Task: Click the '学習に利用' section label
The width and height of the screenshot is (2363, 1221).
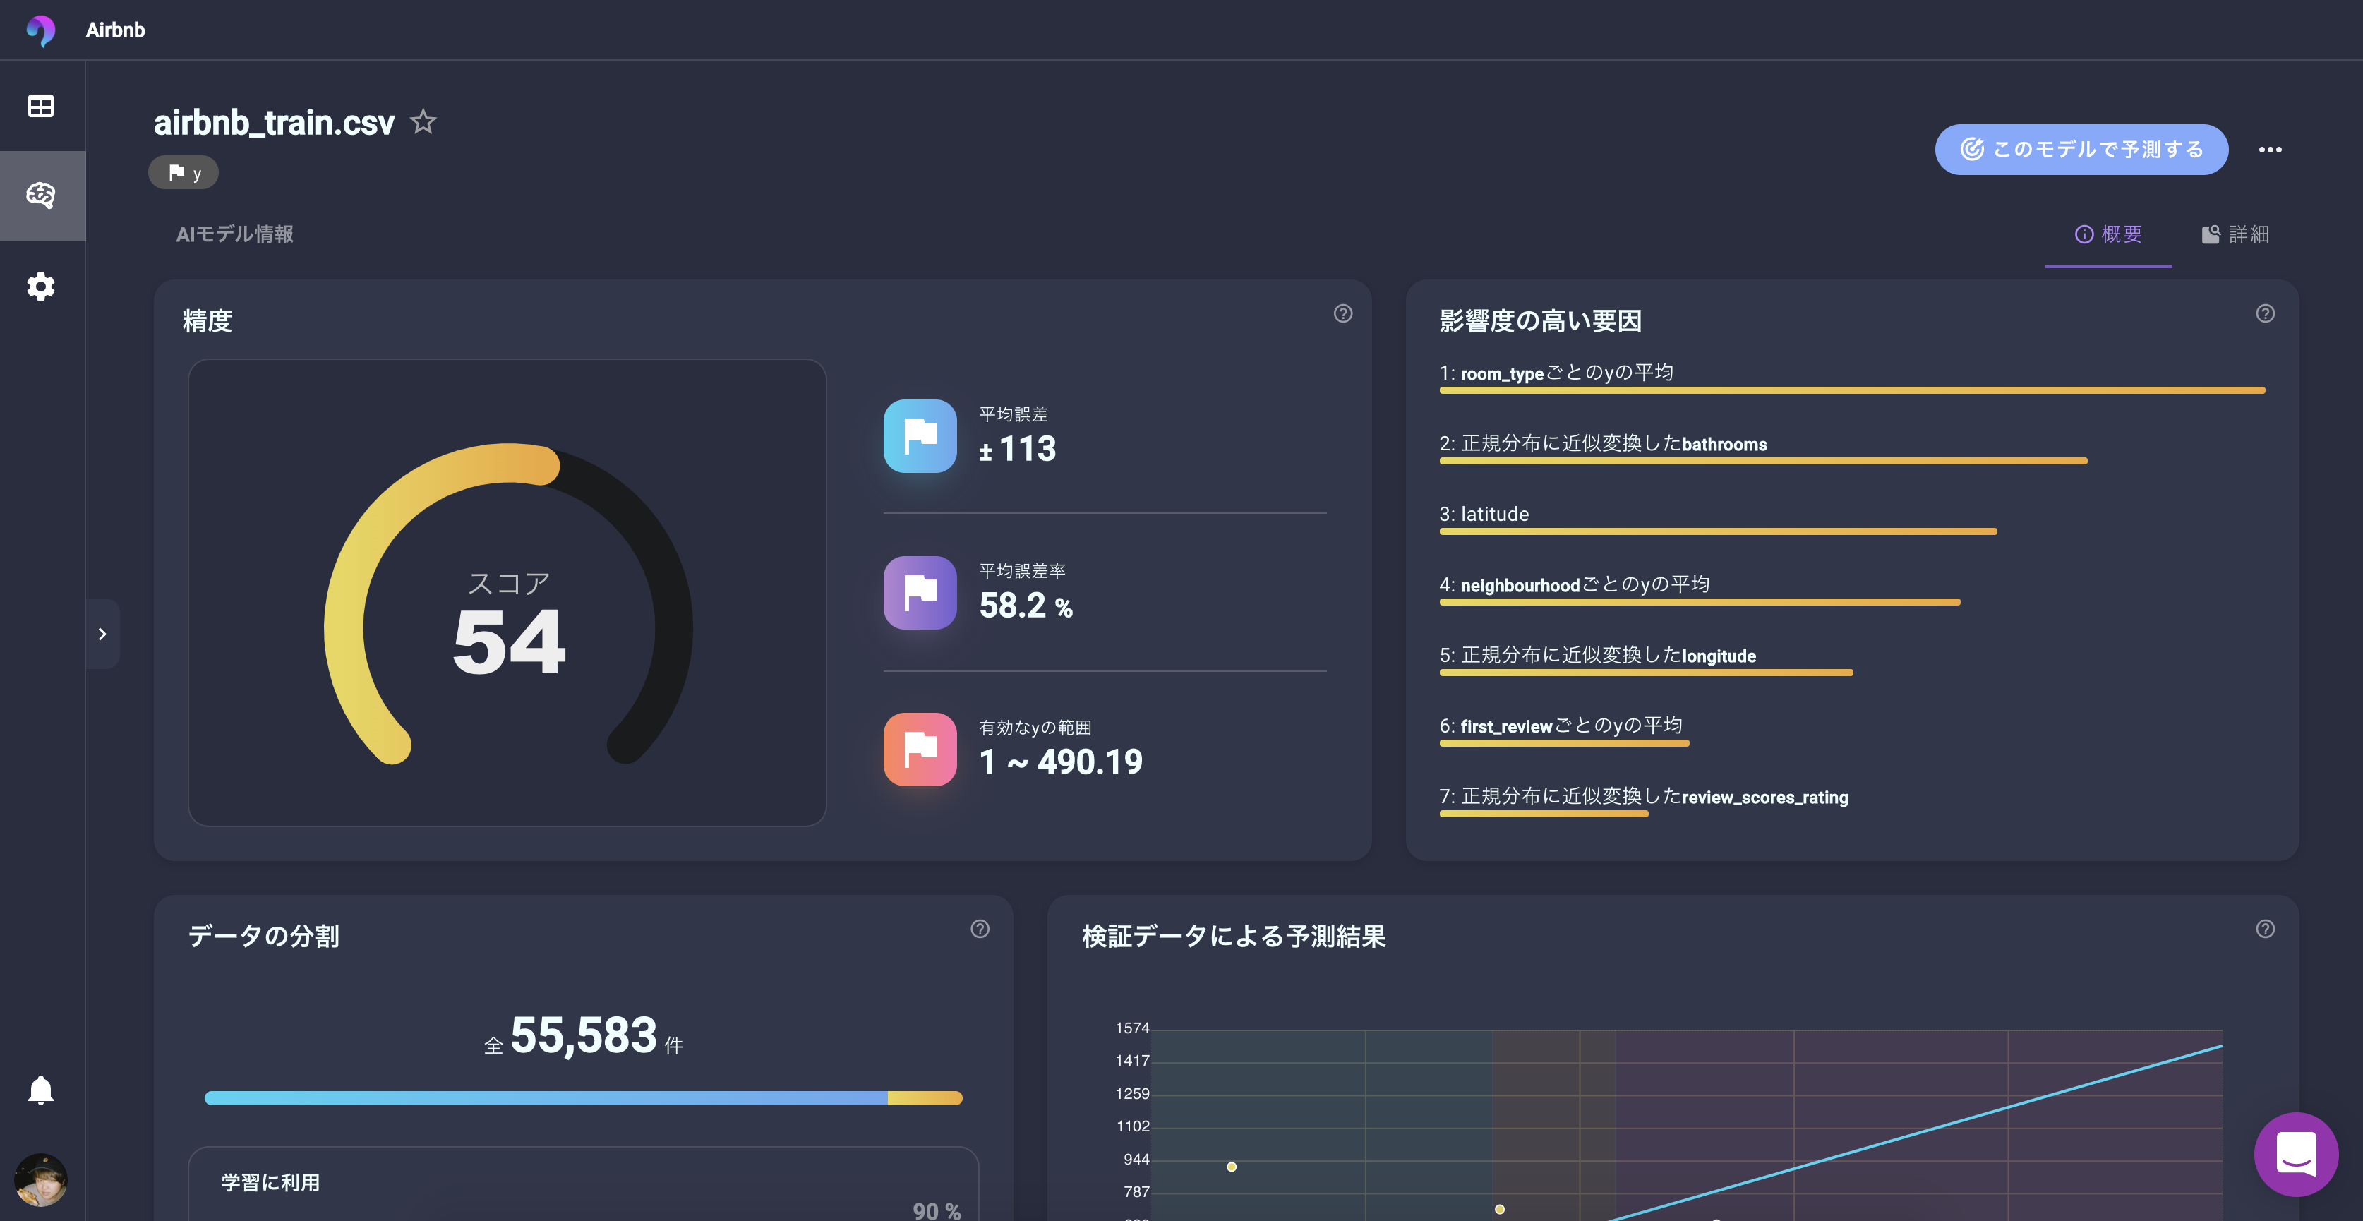Action: pyautogui.click(x=270, y=1182)
